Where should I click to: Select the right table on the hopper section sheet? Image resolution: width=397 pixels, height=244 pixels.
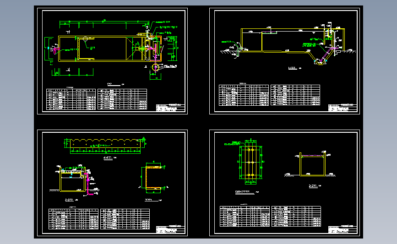tap(295, 95)
